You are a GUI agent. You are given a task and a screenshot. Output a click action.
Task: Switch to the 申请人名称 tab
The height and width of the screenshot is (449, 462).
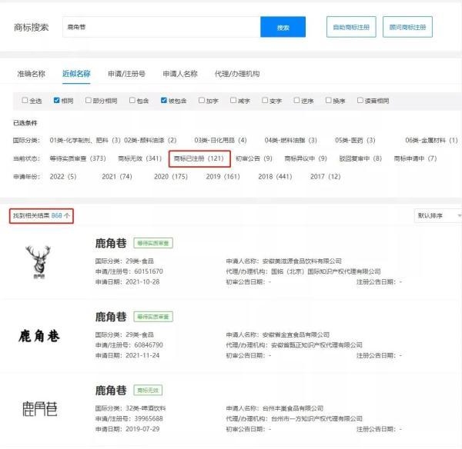click(x=180, y=74)
